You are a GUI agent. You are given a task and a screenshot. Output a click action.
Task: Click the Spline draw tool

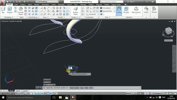(x=42, y=11)
